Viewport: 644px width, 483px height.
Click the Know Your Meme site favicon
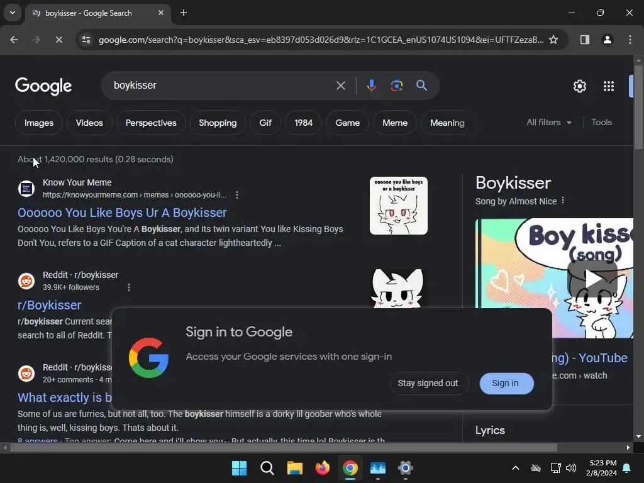[26, 189]
